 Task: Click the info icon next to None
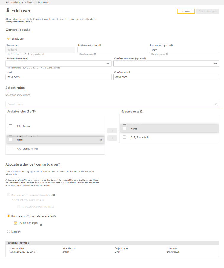click(x=20, y=232)
